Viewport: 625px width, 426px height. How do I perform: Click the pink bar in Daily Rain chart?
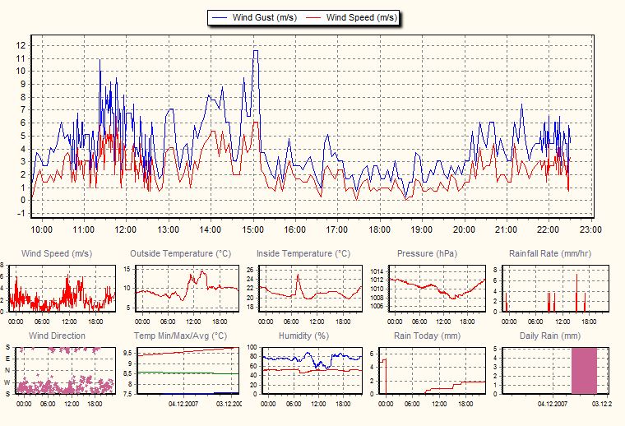click(584, 371)
